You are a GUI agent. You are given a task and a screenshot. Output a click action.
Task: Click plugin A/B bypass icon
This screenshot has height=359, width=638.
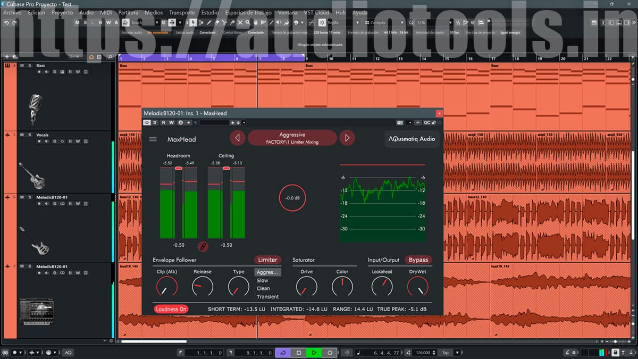pyautogui.click(x=154, y=123)
